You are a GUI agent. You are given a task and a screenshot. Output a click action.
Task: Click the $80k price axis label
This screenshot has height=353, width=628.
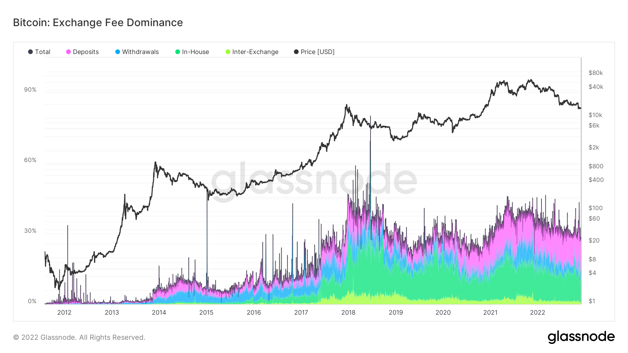point(596,73)
